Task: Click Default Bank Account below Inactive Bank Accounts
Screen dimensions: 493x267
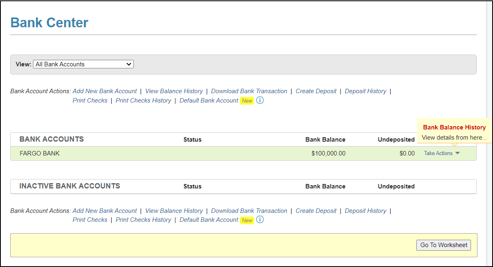Action: pos(209,220)
